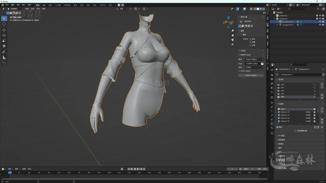Open the Output properties tab
The height and width of the screenshot is (183, 326).
[x=272, y=79]
